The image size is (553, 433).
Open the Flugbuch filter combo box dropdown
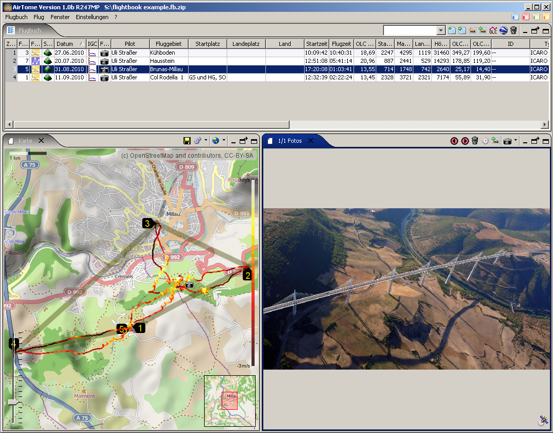[x=441, y=31]
